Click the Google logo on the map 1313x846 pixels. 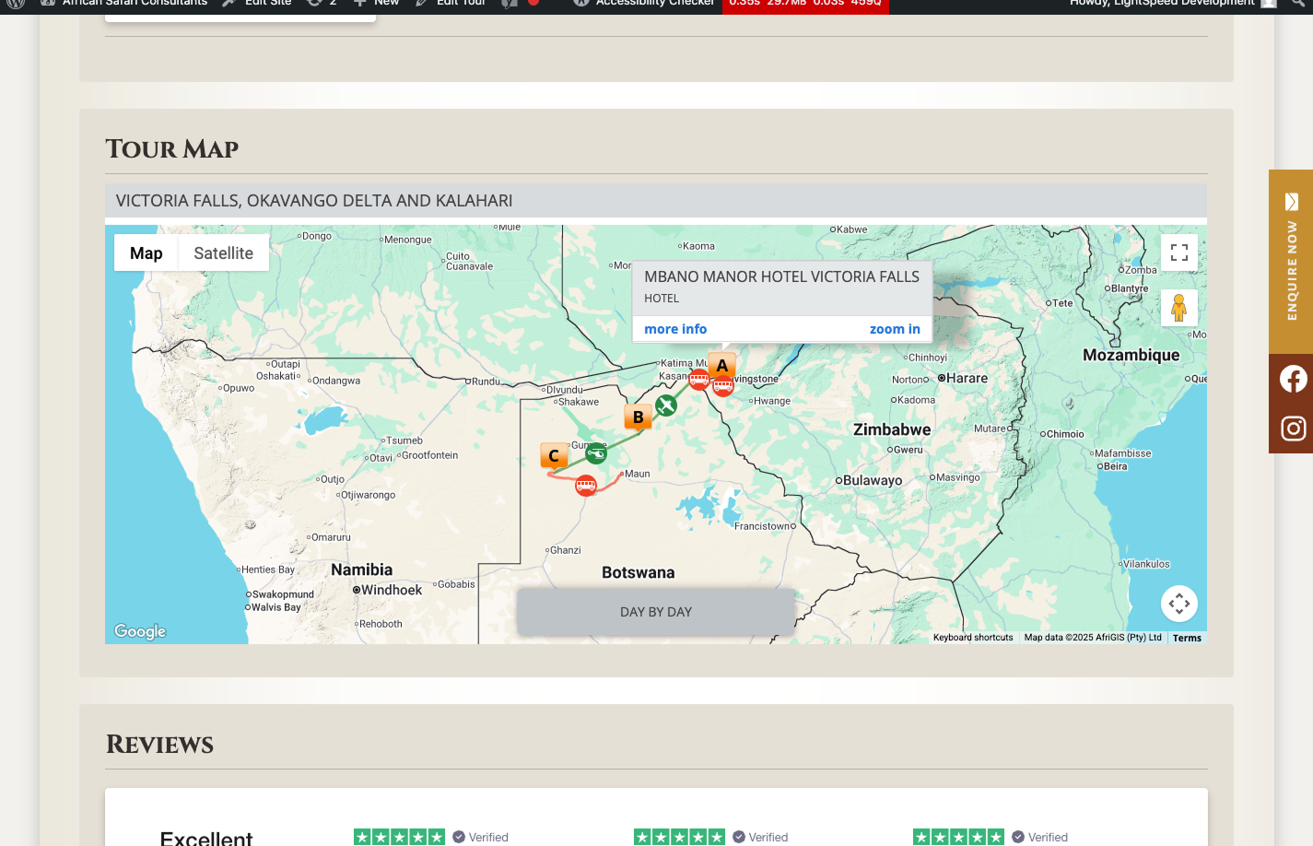pos(140,631)
